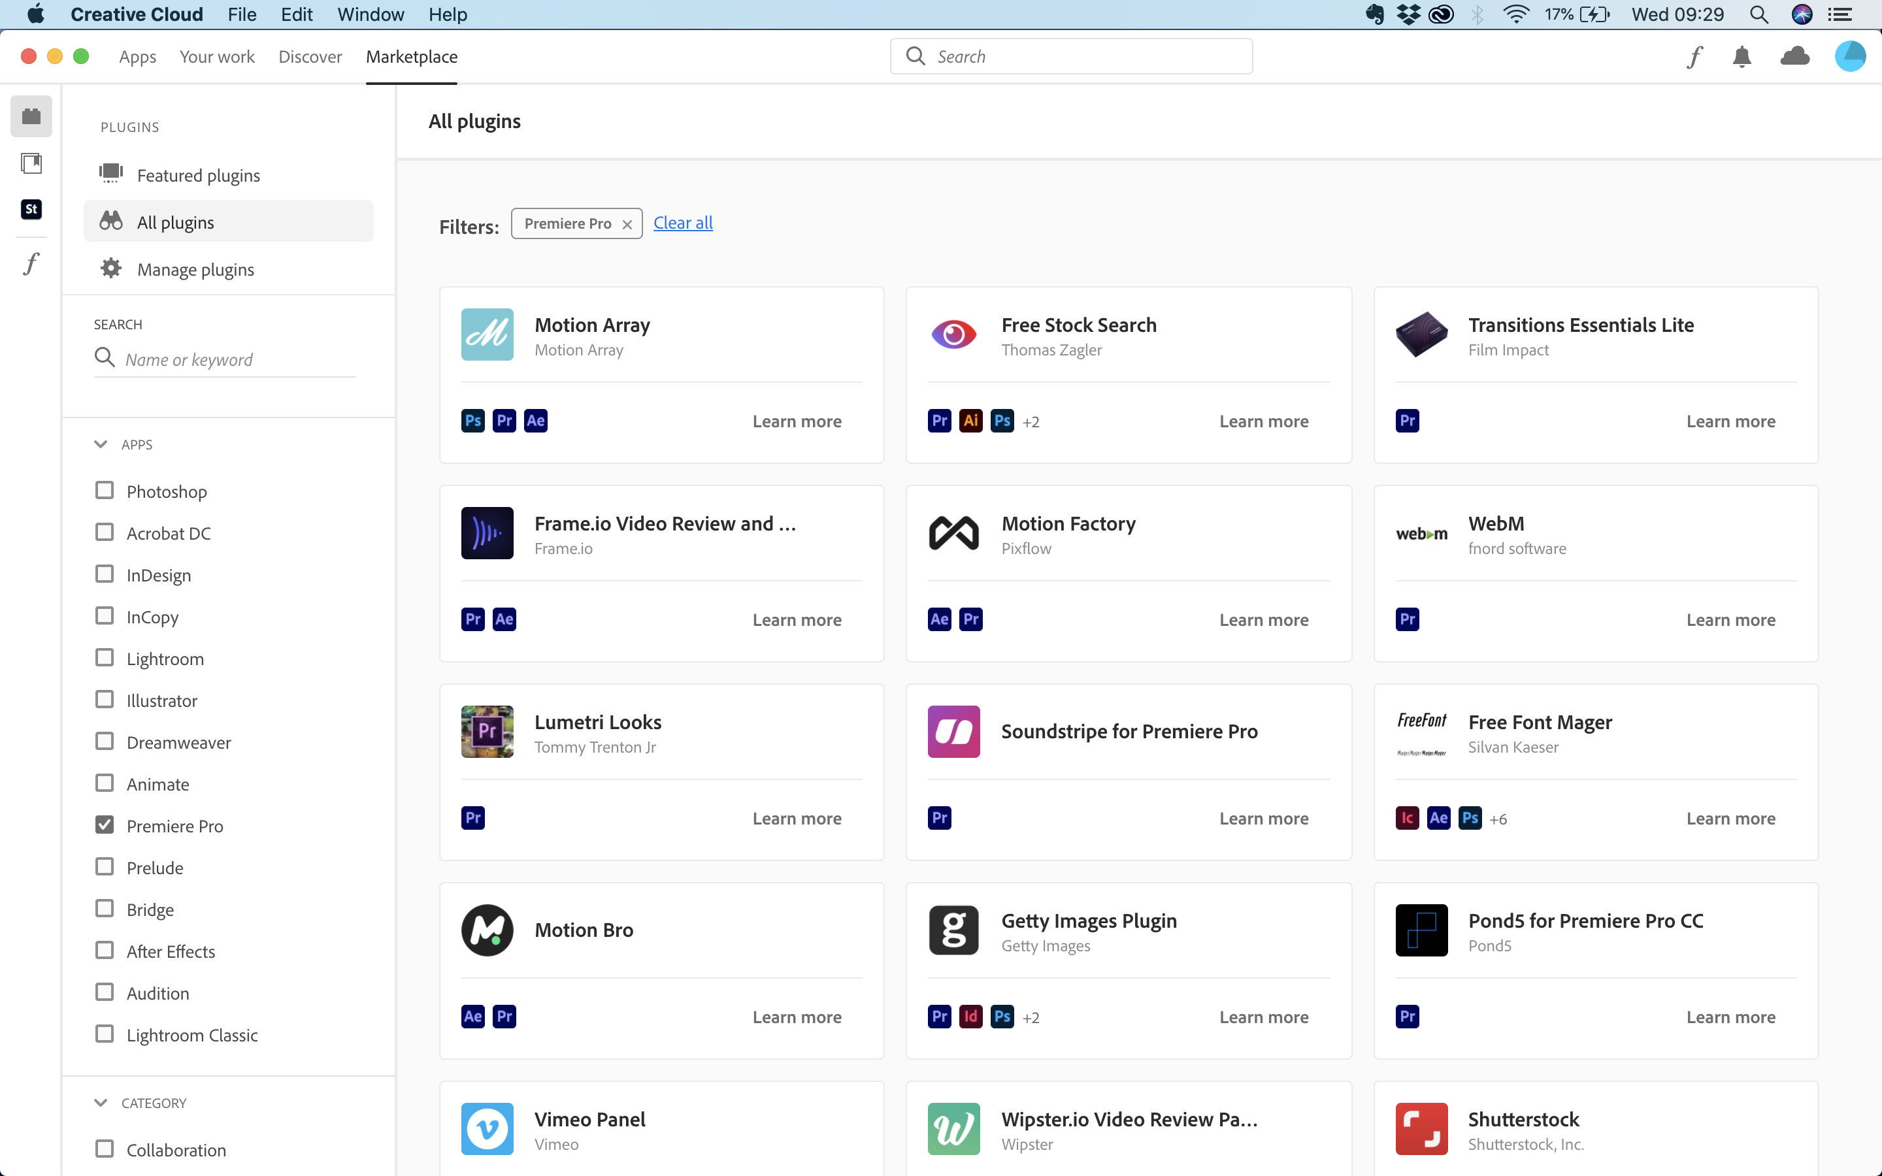Open the Window menu
This screenshot has height=1176, width=1882.
(x=370, y=14)
